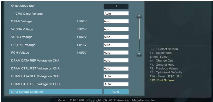Click the scrollbar up arrow
This screenshot has height=102, width=213.
click(139, 17)
